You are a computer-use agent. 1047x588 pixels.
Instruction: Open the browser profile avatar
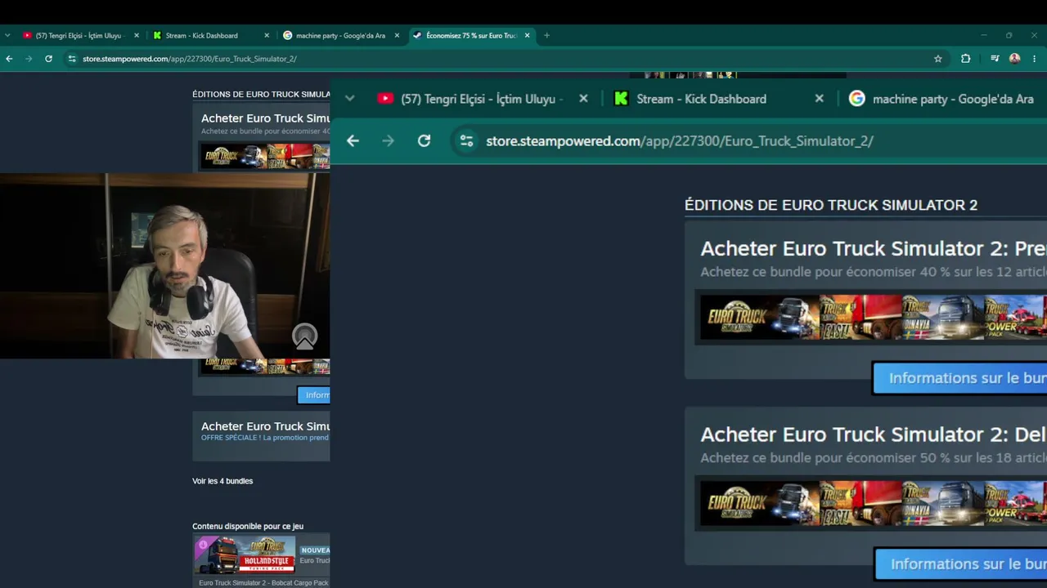1015,59
